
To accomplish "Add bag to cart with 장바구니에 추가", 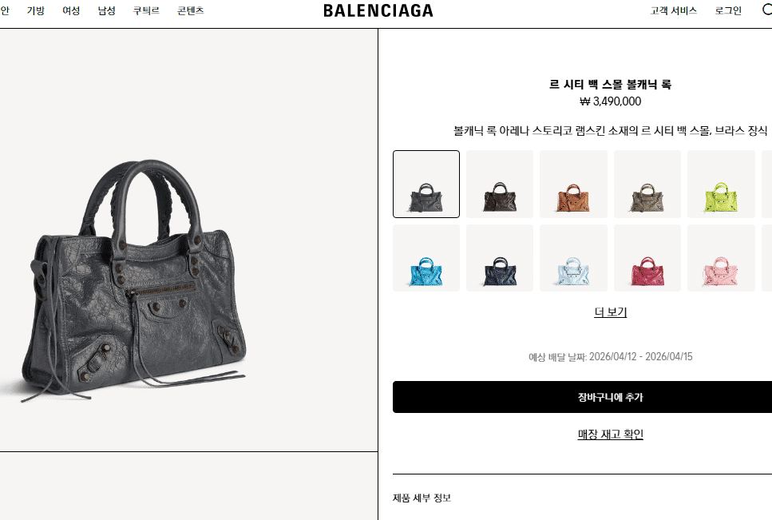I will tap(583, 397).
